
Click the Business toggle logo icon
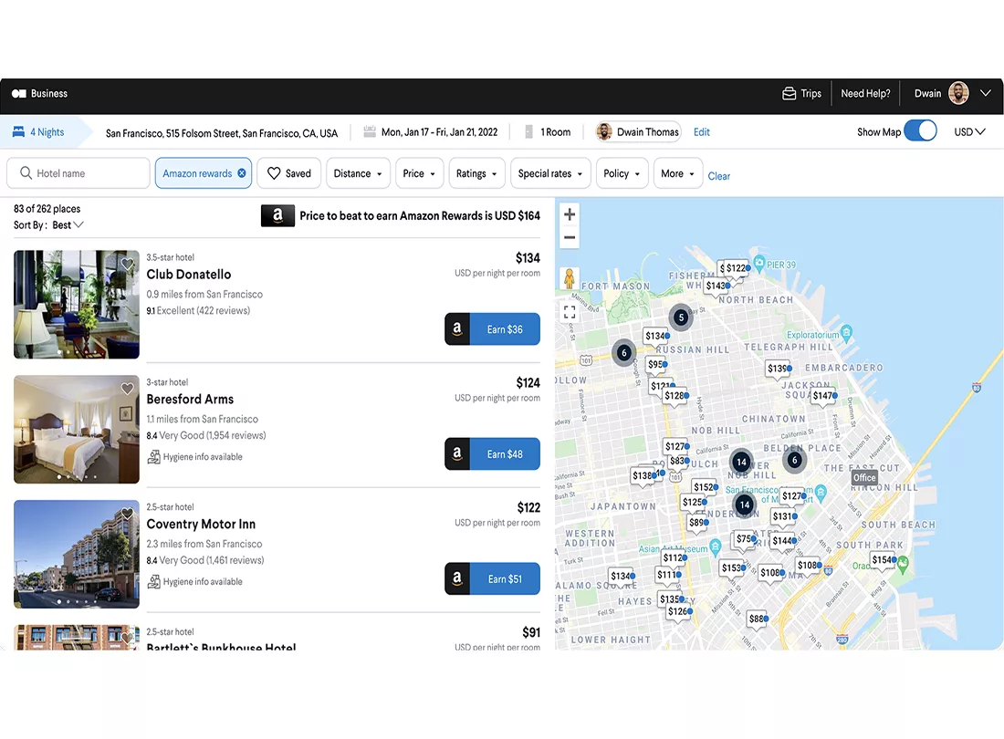(18, 93)
